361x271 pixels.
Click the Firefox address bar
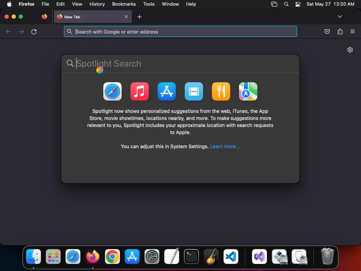(x=180, y=31)
